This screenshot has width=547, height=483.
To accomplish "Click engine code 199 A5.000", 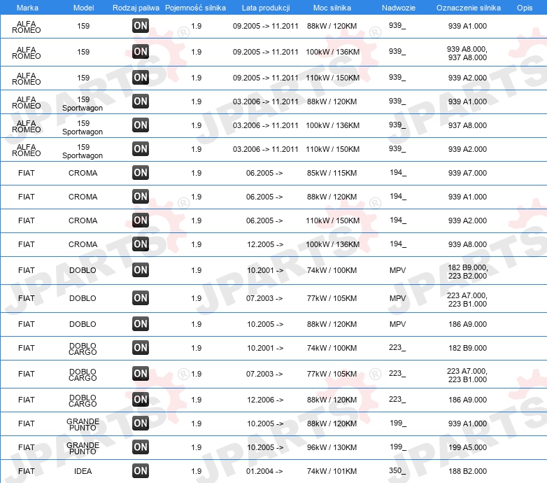I will point(467,447).
